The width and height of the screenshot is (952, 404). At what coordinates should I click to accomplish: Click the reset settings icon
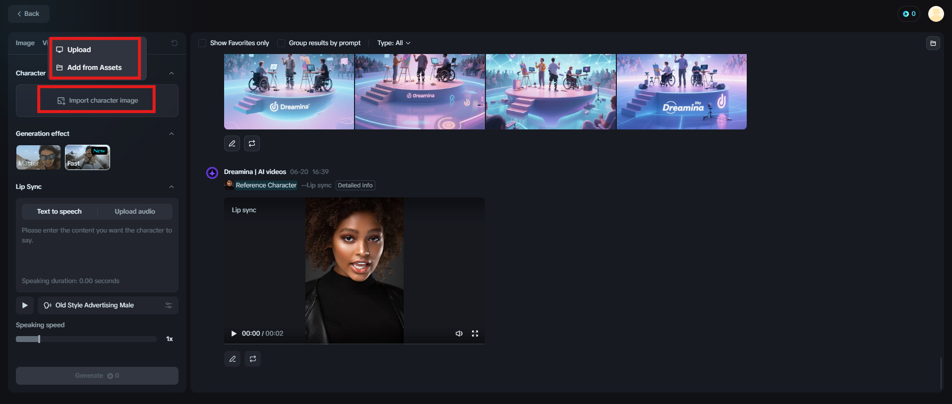175,43
